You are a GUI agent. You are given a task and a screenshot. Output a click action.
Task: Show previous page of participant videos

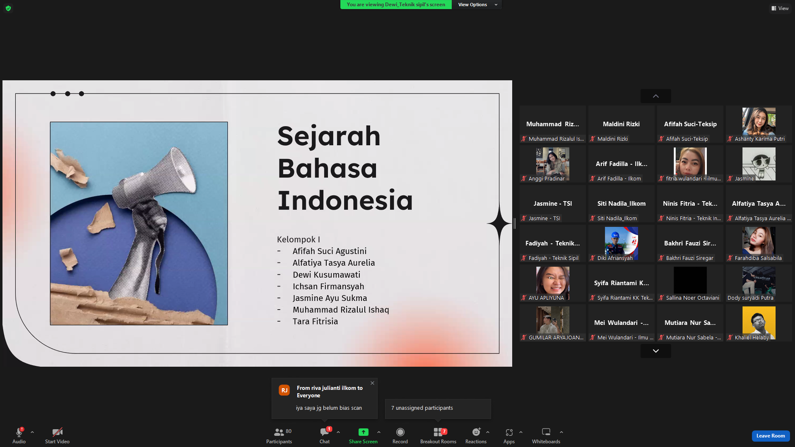tap(656, 96)
